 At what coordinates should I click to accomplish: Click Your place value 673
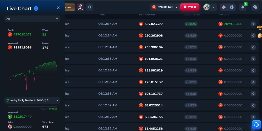[45, 127]
